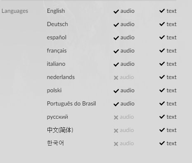The image size is (192, 163).
Task: Click the español audio checkmark
Action: click(116, 38)
